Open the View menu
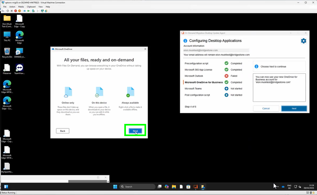Screen dimensions: 317x195 pos(41,7)
